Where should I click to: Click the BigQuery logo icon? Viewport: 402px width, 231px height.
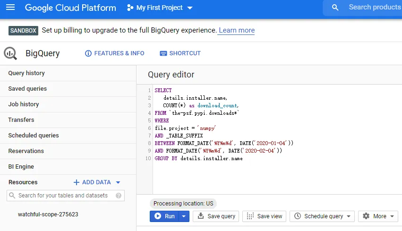pyautogui.click(x=10, y=53)
